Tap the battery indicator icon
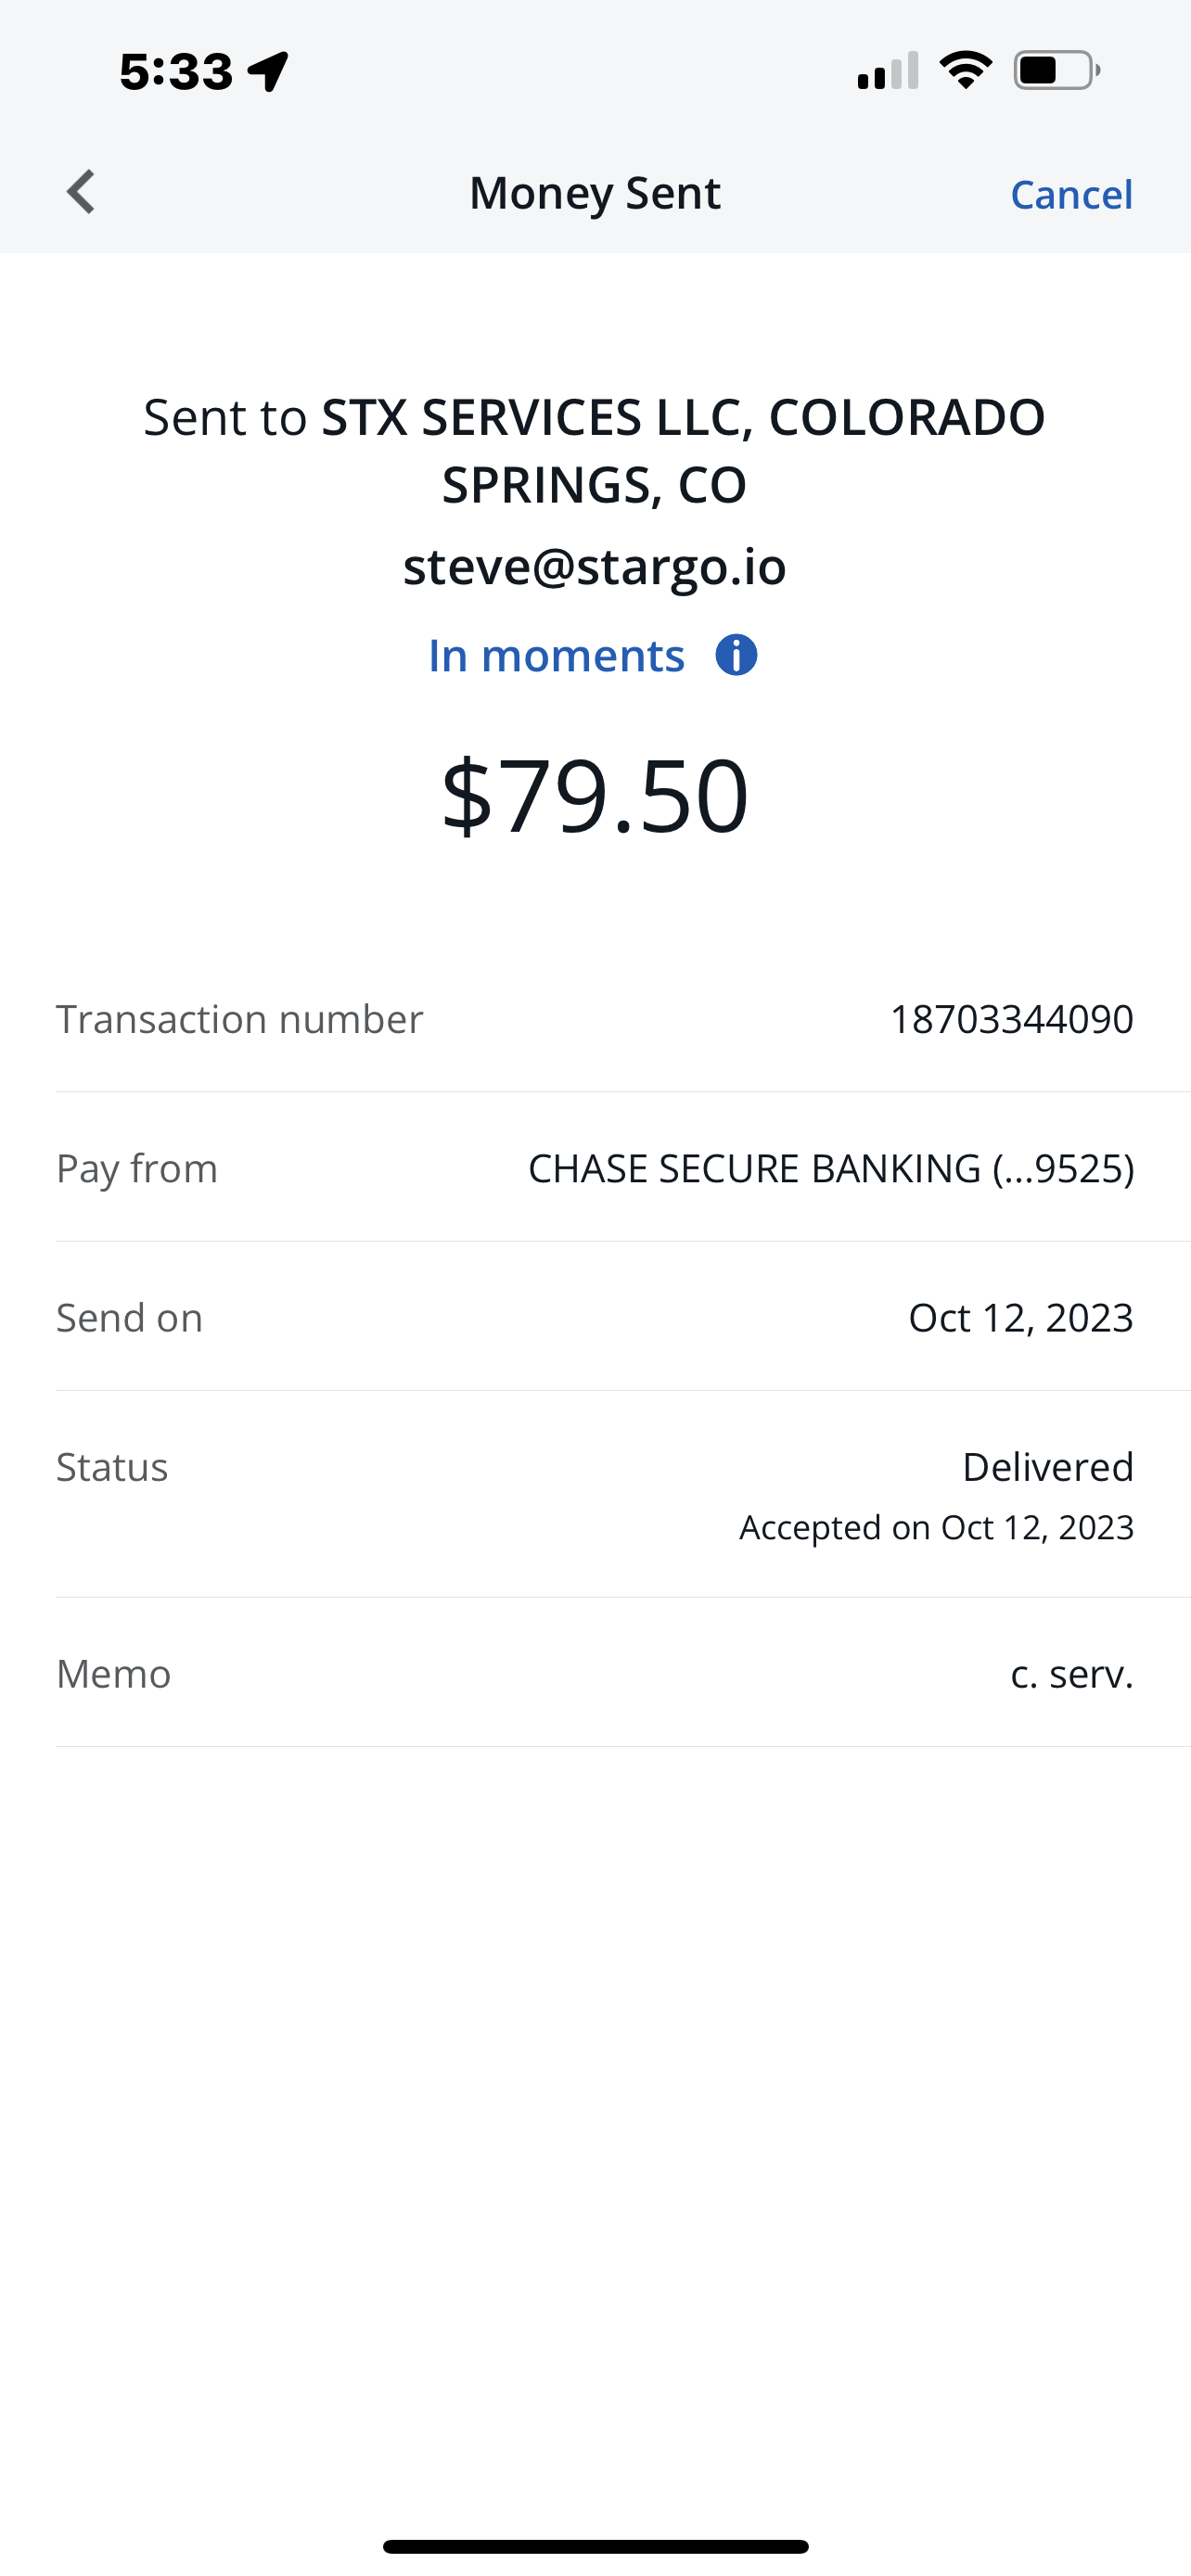1191x2576 pixels. [x=1057, y=70]
